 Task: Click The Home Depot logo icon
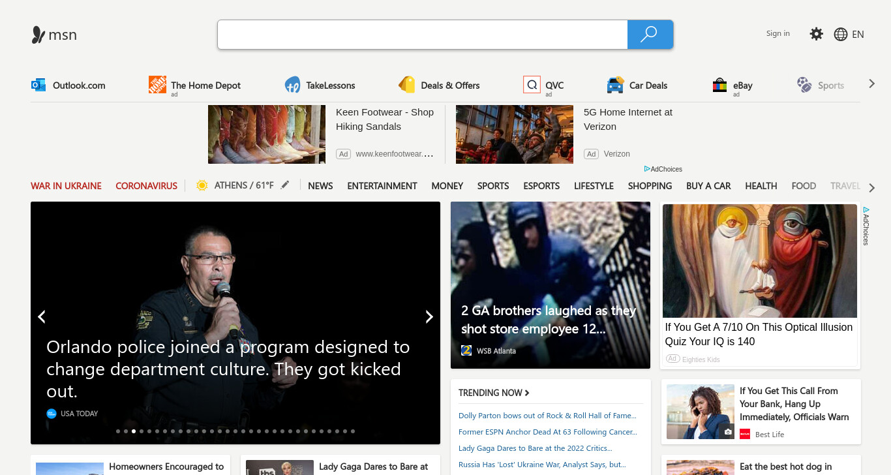157,84
